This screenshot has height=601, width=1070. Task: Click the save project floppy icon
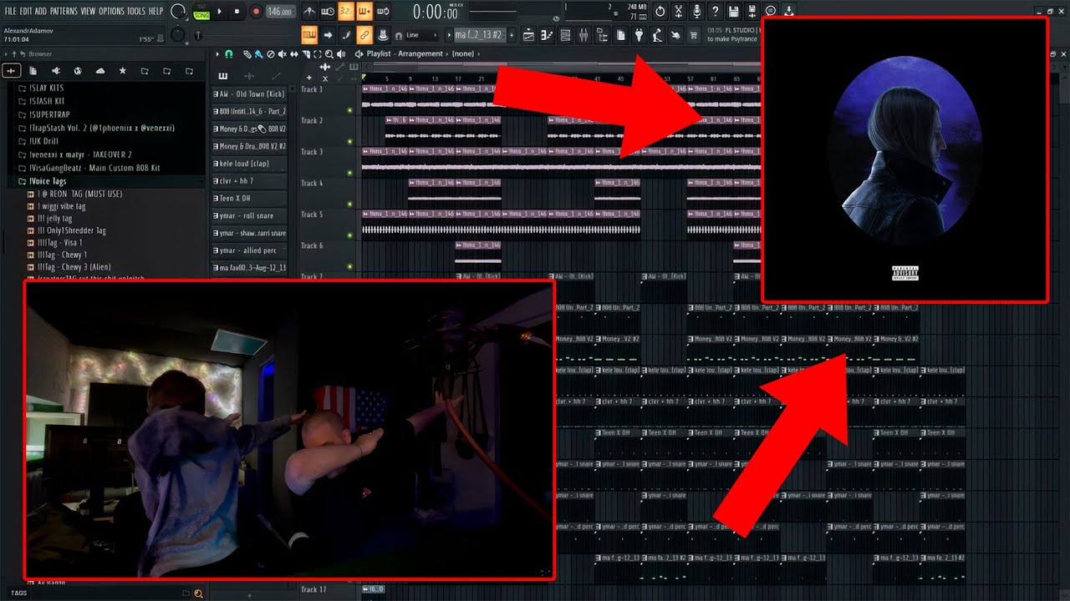click(x=734, y=12)
